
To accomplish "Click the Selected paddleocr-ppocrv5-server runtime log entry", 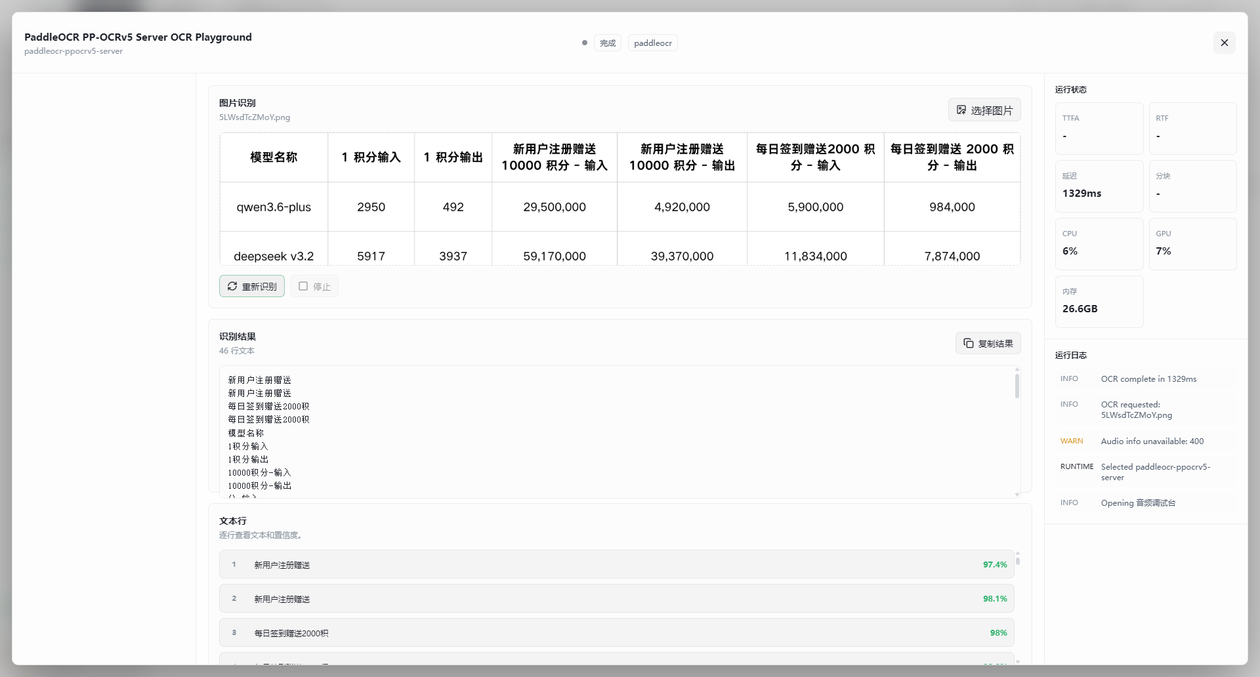I will [x=1146, y=472].
